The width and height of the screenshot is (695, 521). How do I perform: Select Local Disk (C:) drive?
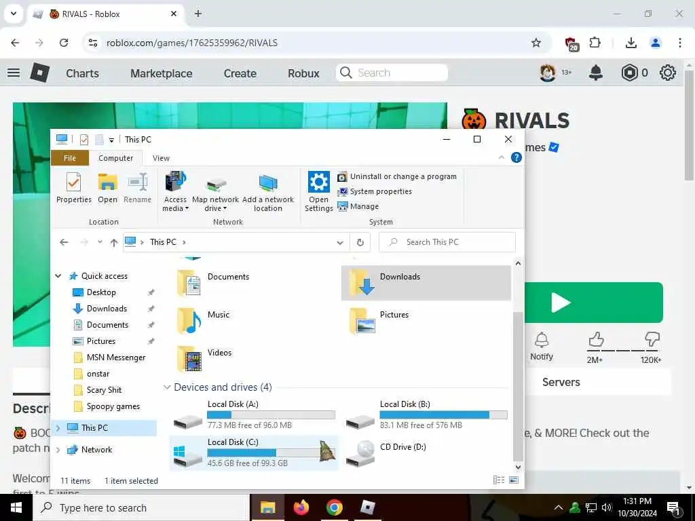click(254, 452)
